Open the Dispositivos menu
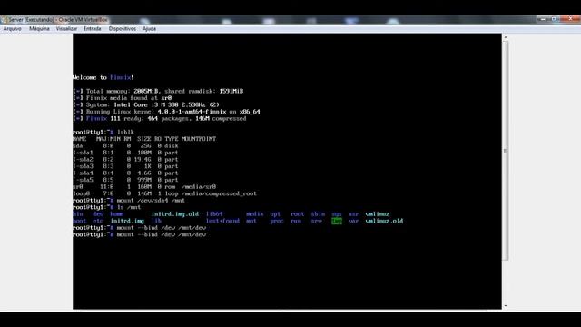 click(x=123, y=28)
